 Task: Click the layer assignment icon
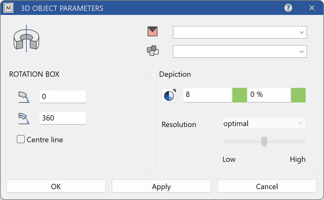pyautogui.click(x=153, y=51)
